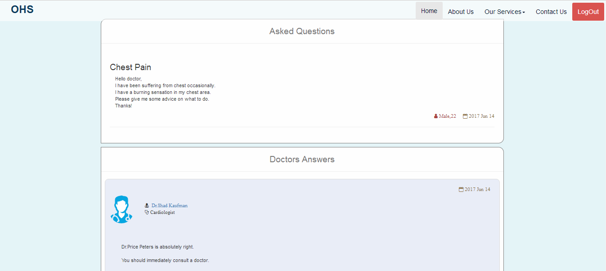
Task: Open Dr.Shad Kaufman's profile link
Action: pyautogui.click(x=170, y=206)
